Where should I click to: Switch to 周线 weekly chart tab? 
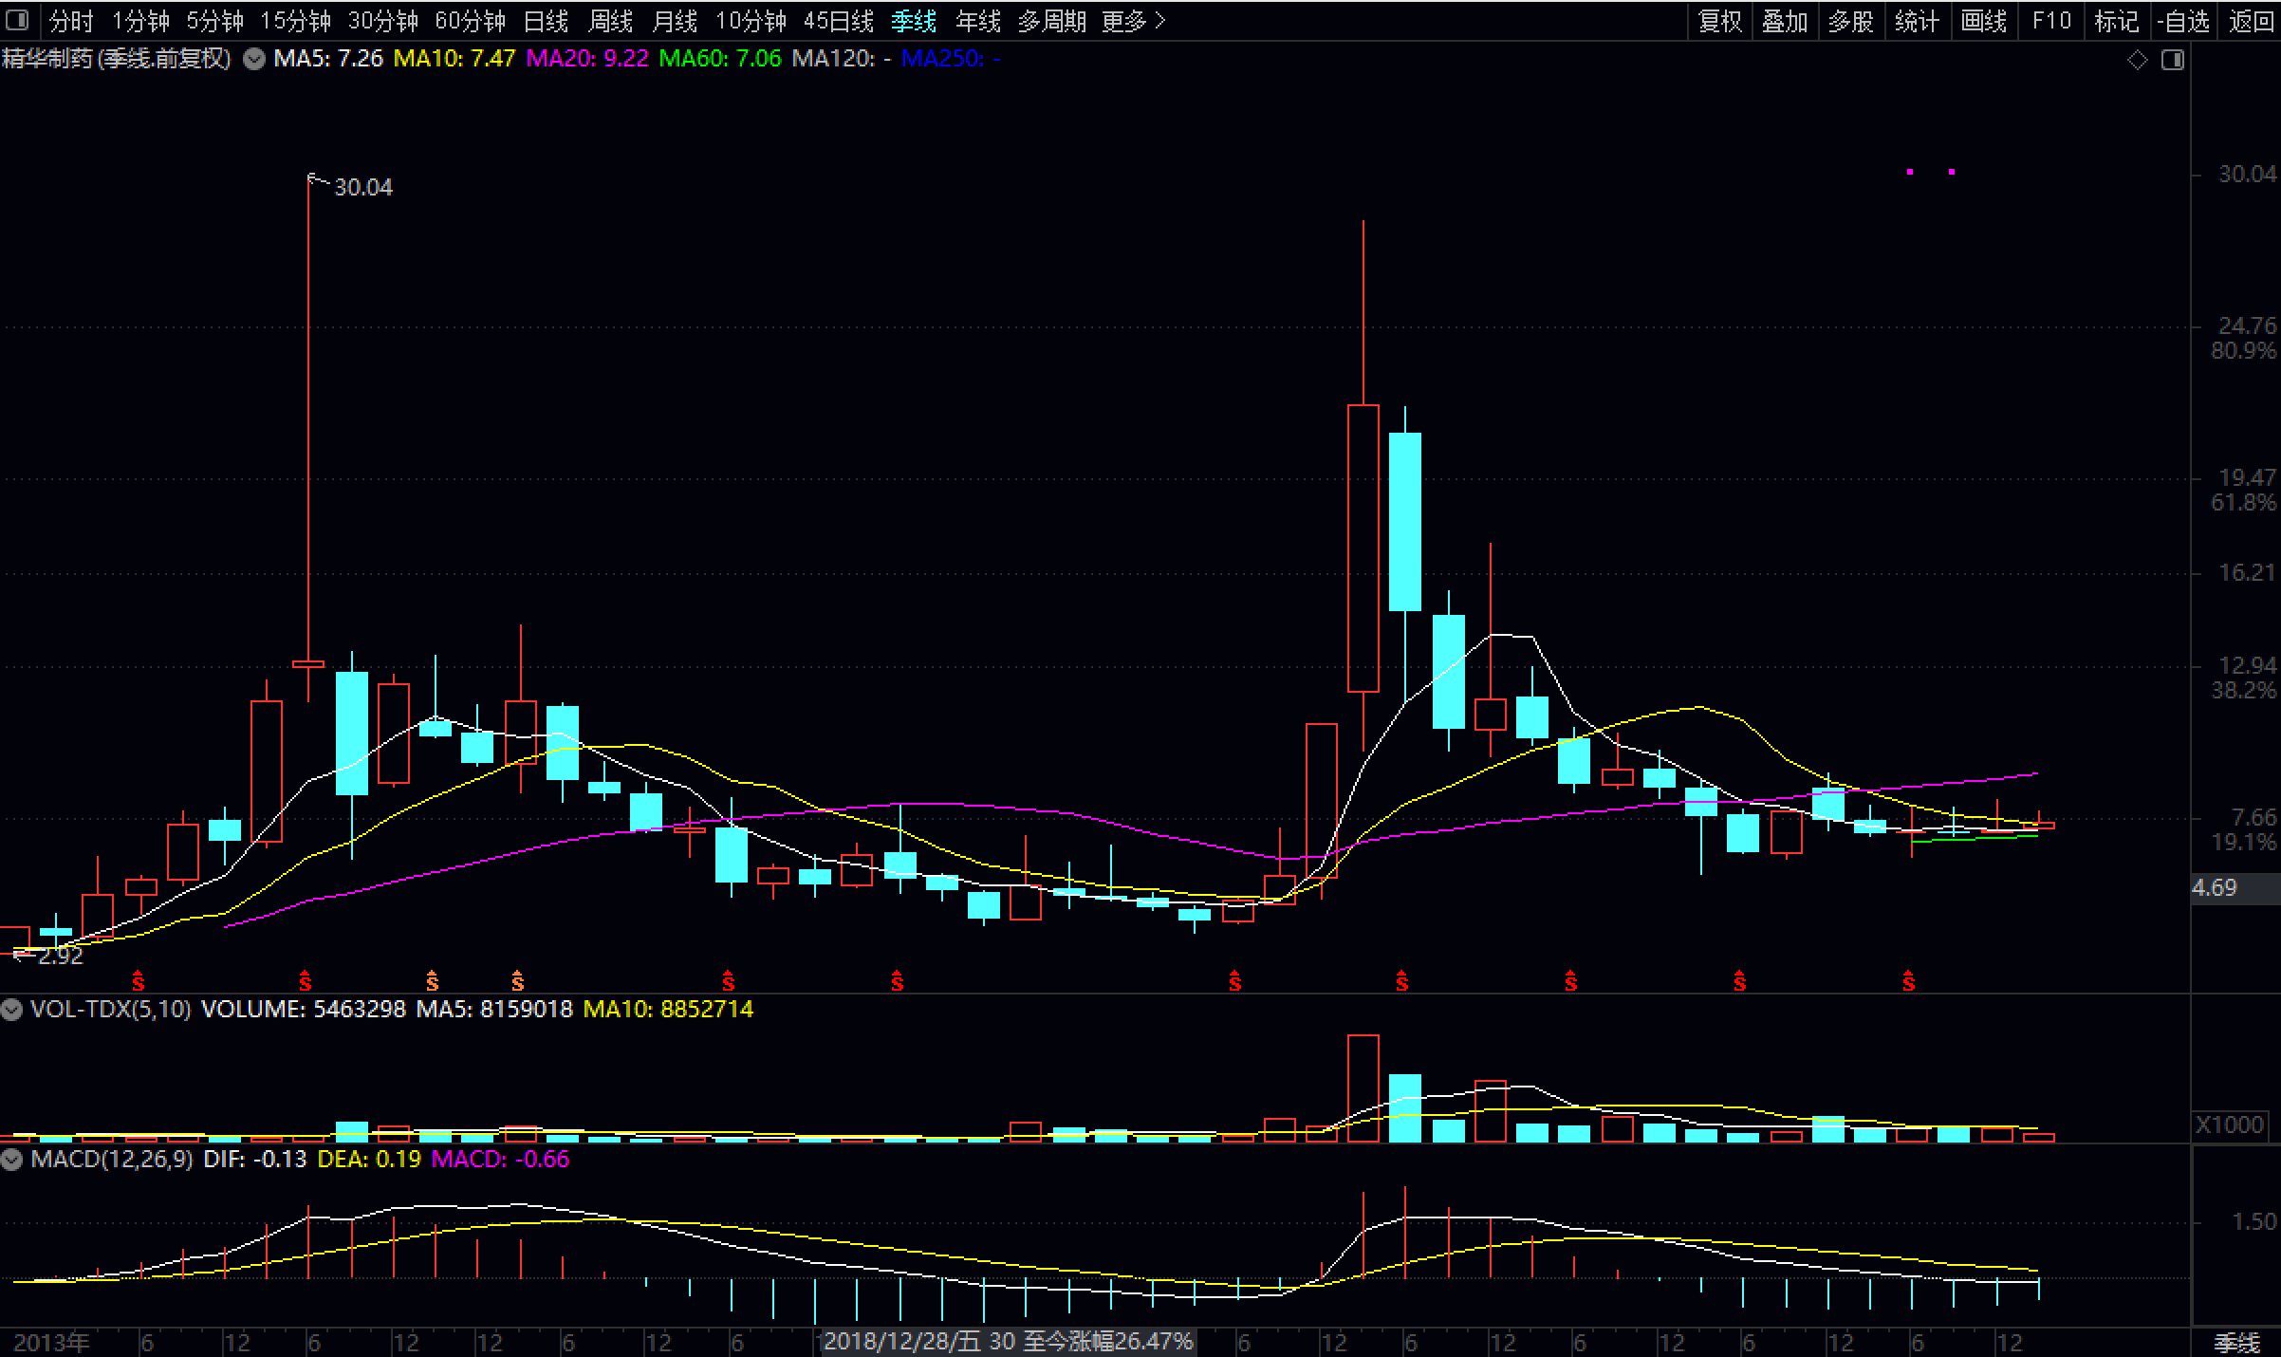tap(610, 20)
